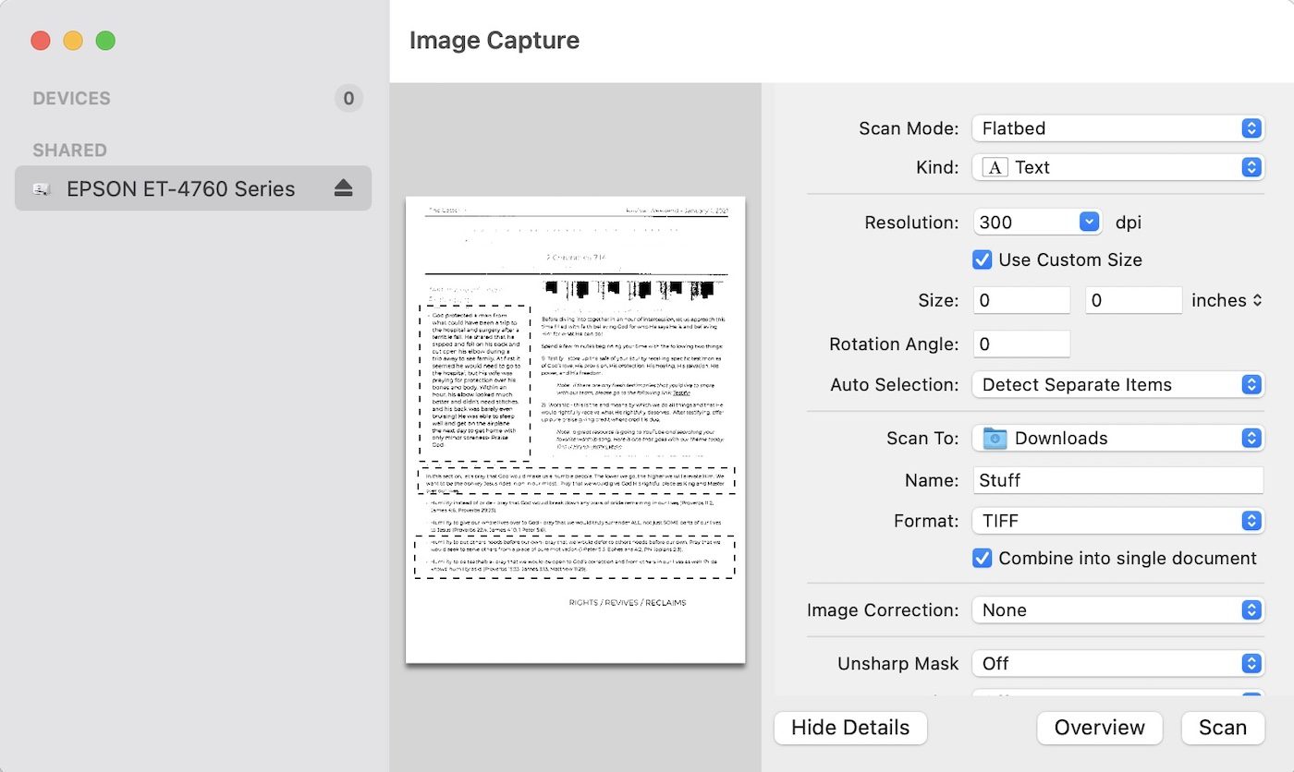The height and width of the screenshot is (772, 1294).
Task: Click the green zoom window button
Action: coord(106,41)
